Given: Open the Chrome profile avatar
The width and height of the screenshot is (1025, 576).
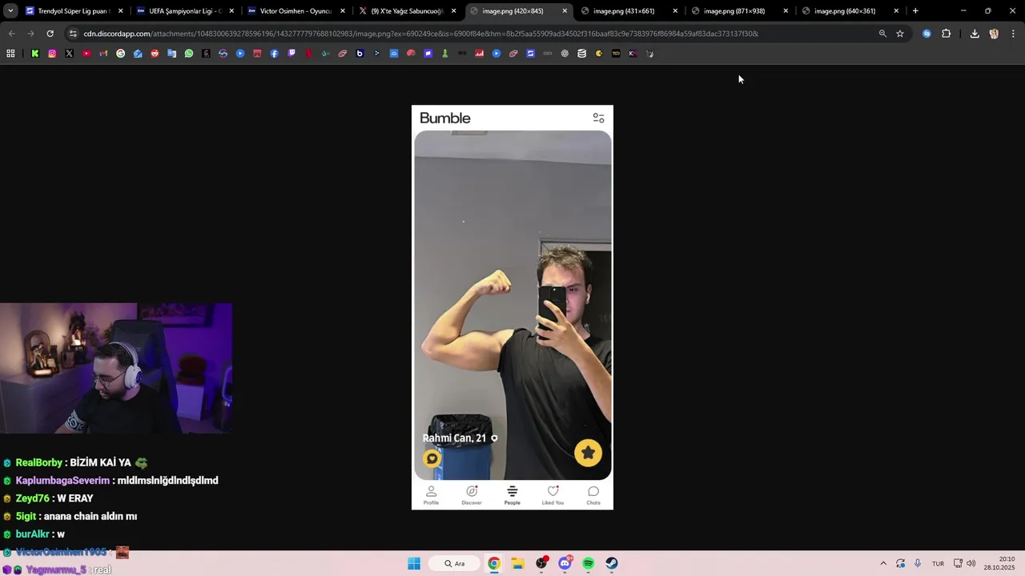Looking at the screenshot, I should 994,34.
